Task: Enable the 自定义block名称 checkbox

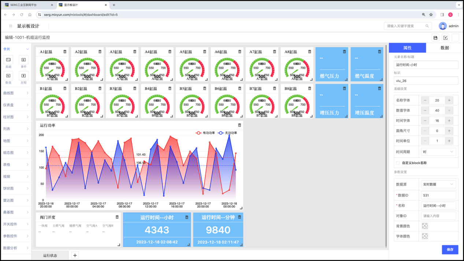Action: tap(398, 163)
